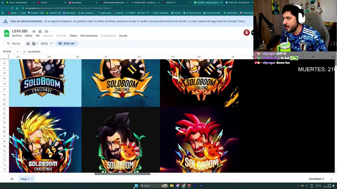Select the black-haired dragon ball SoloBoom image
This screenshot has height=189, width=337.
coord(121,140)
